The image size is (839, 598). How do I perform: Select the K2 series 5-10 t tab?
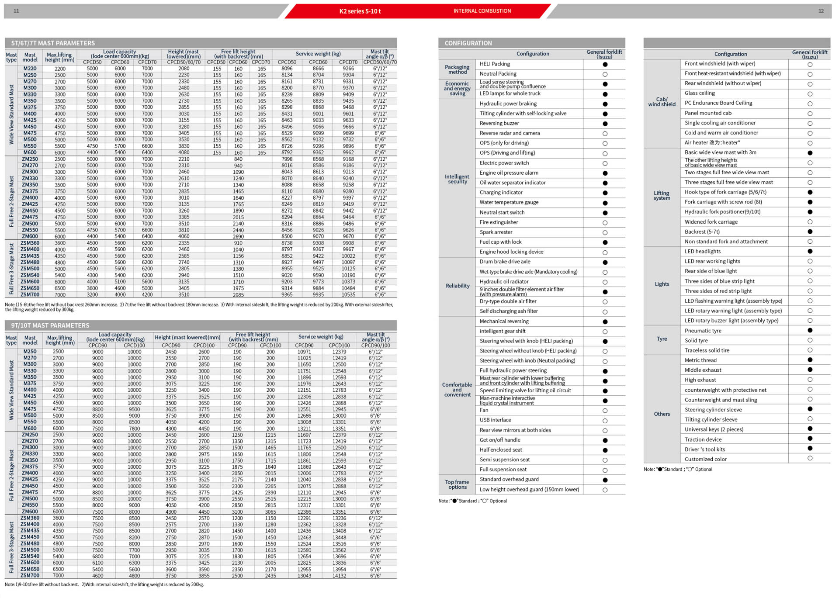360,11
